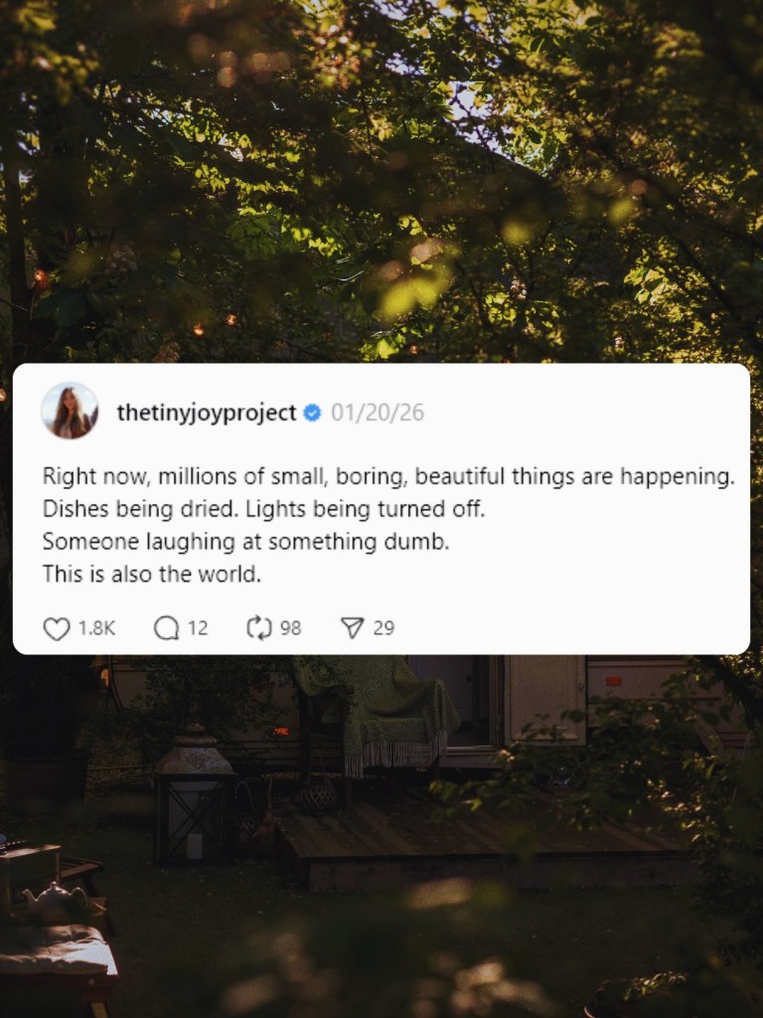Share the post with the paper plane icon
This screenshot has height=1018, width=763.
click(x=353, y=628)
